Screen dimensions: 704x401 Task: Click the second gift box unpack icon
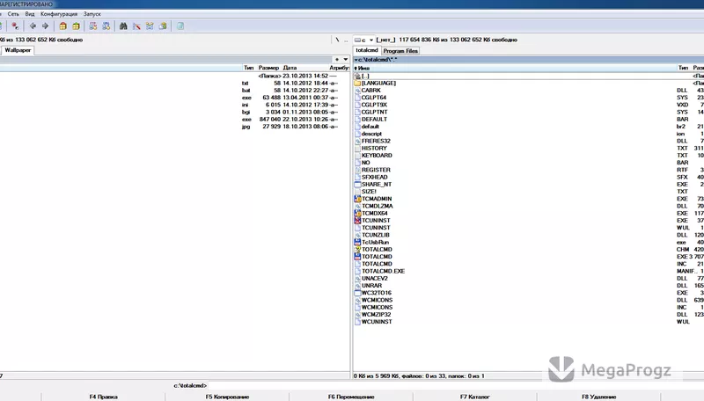[76, 26]
